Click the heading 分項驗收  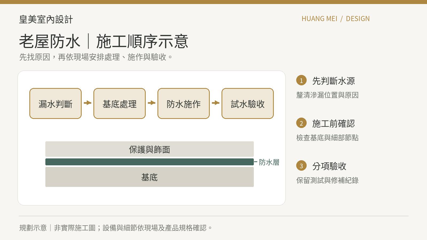pos(329,166)
